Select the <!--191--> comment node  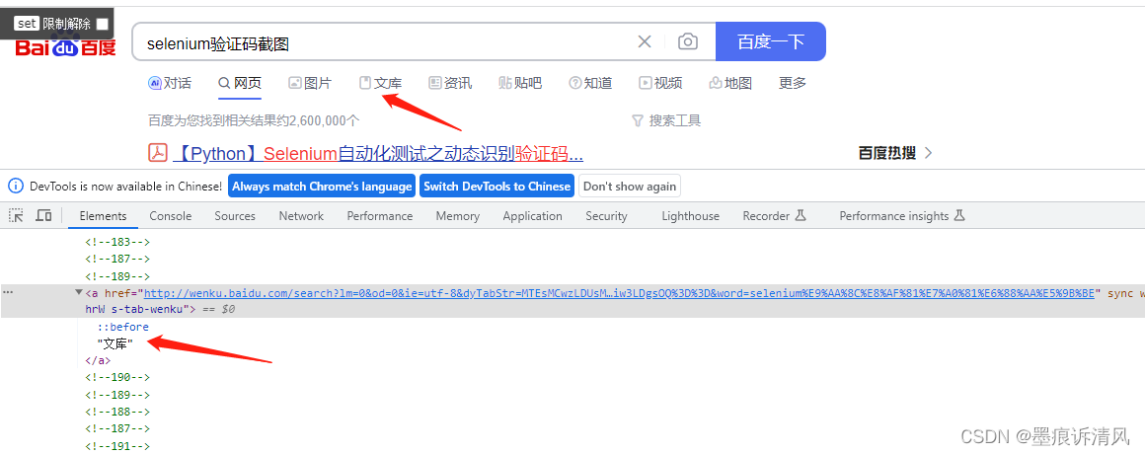(116, 445)
